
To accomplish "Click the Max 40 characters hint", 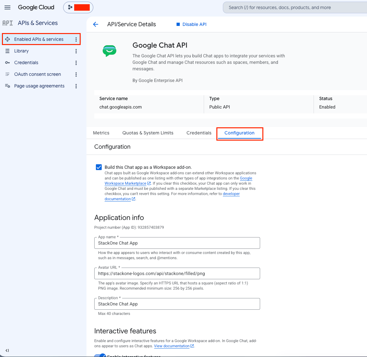I will tap(114, 314).
